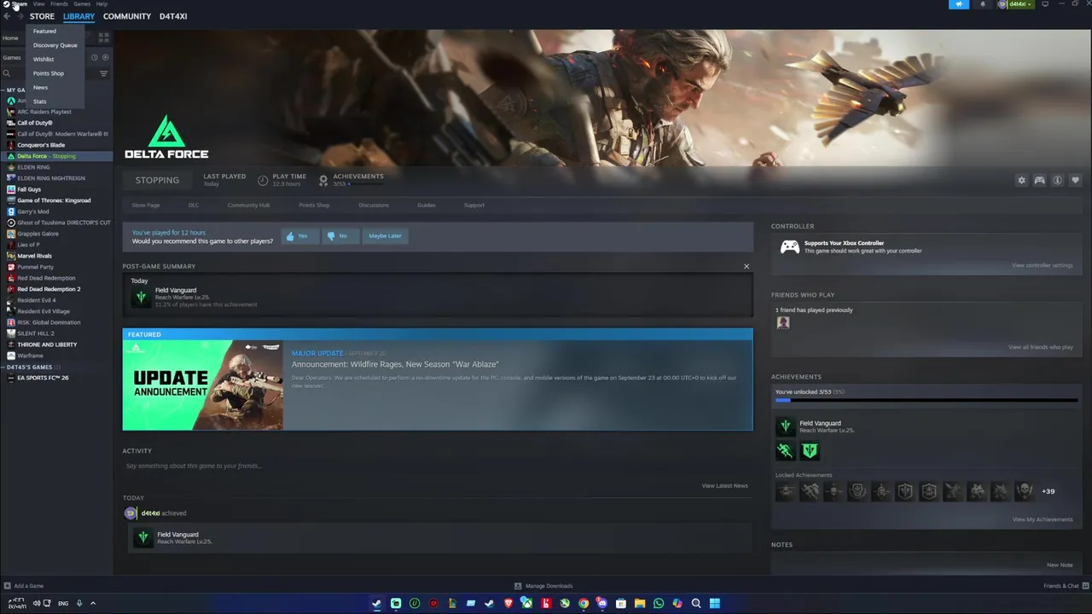Open the Windows Start button
Screen dimensions: 1092x614
tap(715, 603)
